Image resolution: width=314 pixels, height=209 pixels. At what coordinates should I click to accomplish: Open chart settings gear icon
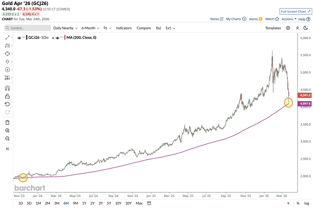point(288,28)
